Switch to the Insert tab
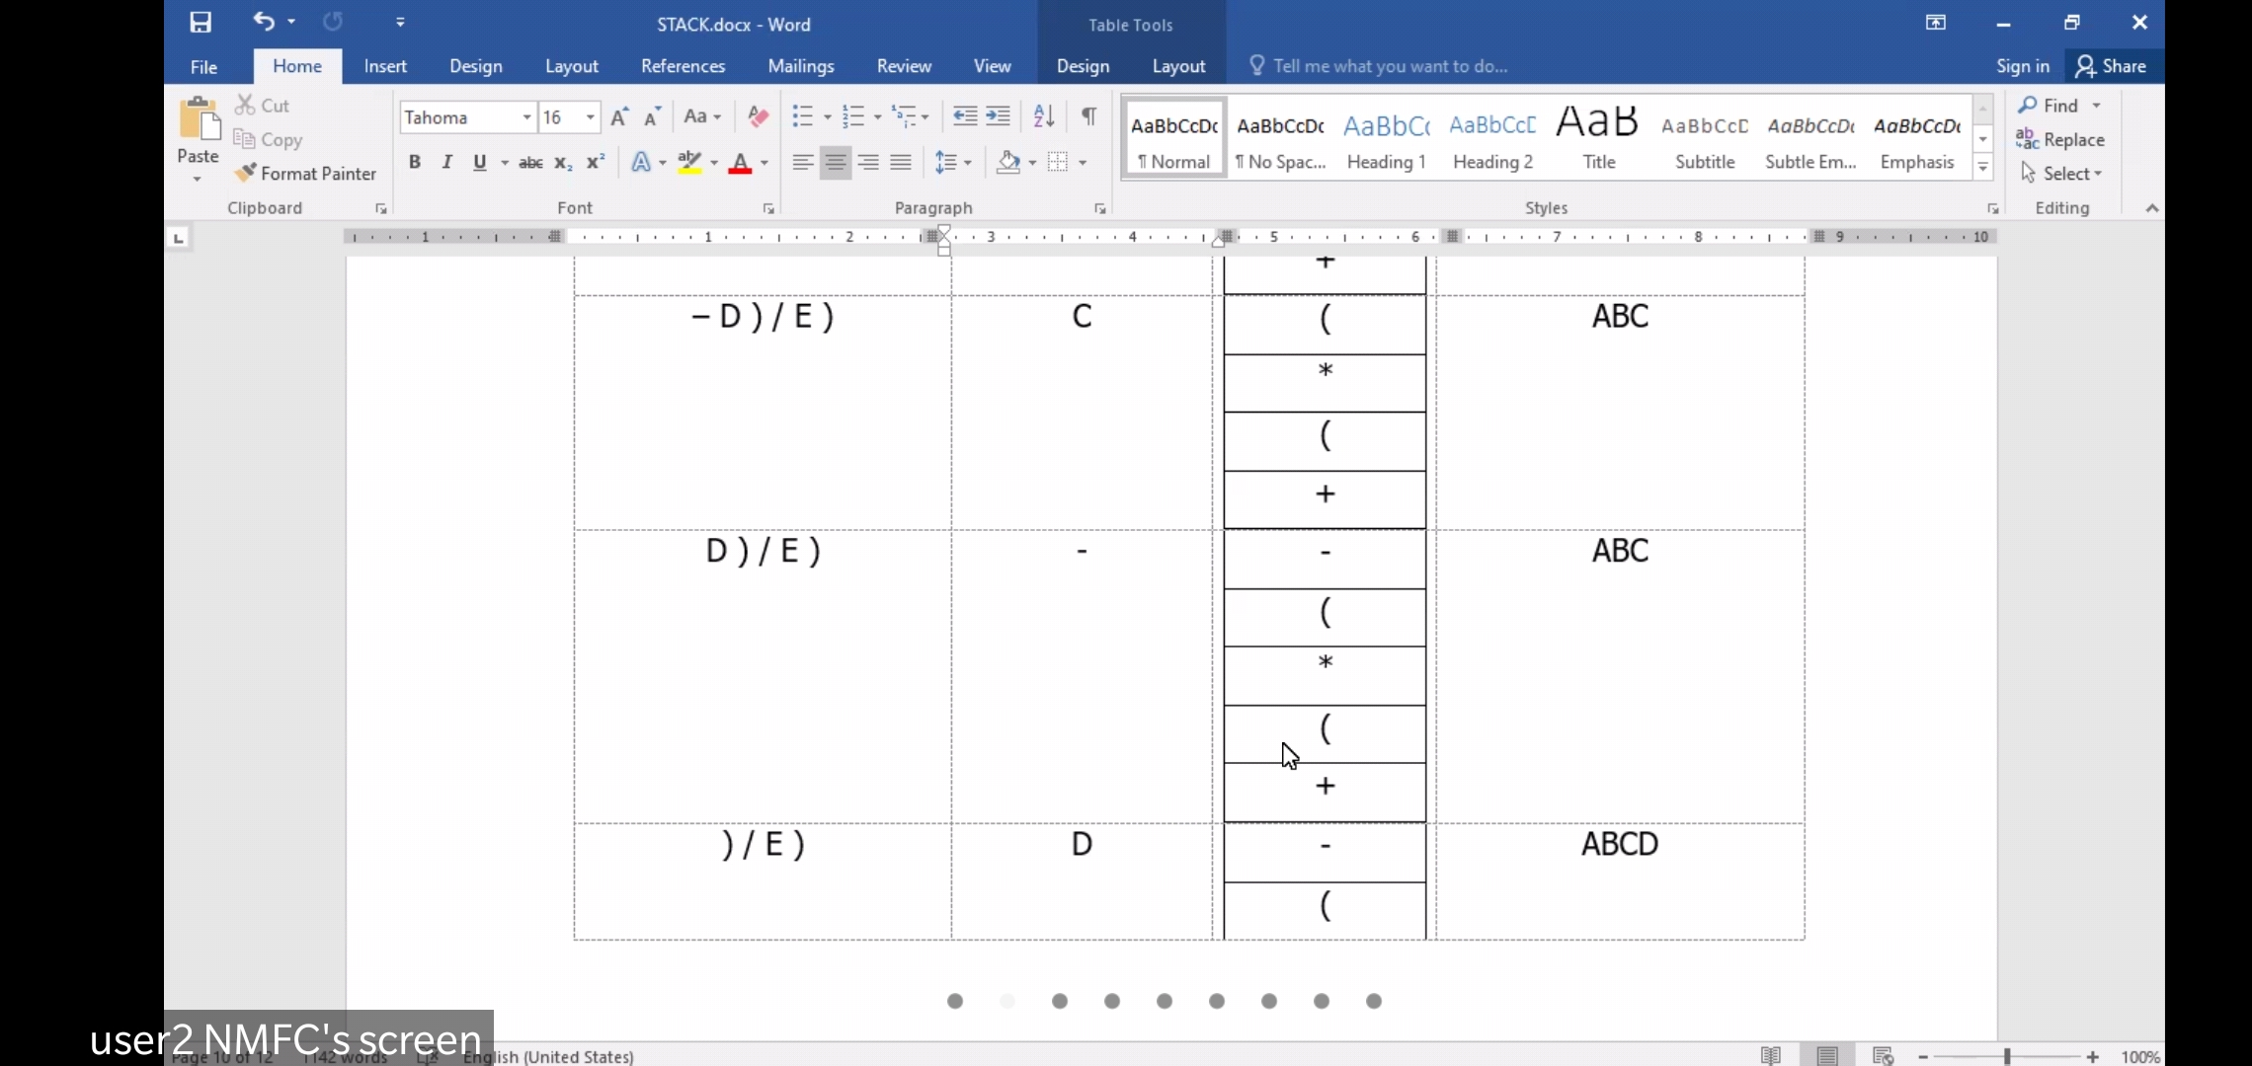 pos(385,66)
